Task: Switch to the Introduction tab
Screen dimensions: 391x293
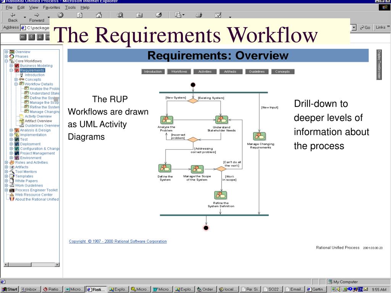Action: click(153, 71)
